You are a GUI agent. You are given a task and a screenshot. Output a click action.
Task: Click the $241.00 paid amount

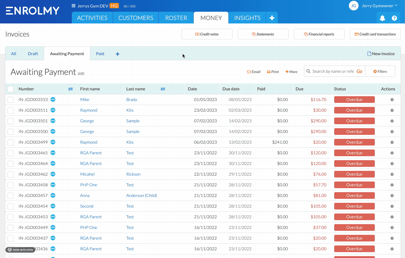click(x=280, y=142)
